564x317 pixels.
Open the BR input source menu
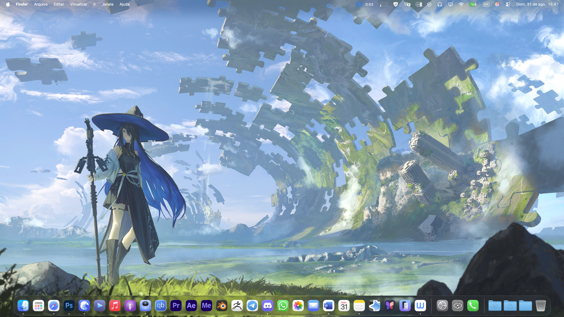coord(486,4)
